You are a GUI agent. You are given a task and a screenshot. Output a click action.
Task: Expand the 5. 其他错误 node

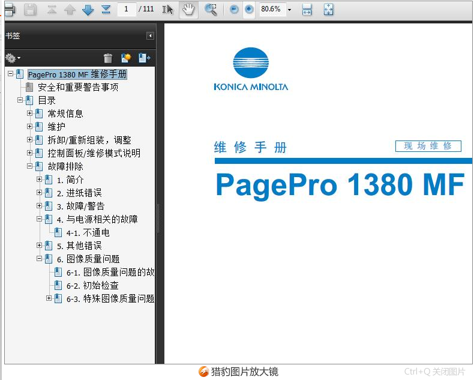click(39, 246)
